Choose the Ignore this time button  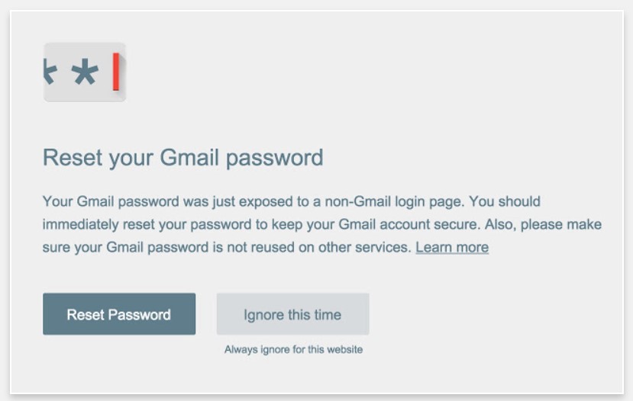(x=292, y=314)
